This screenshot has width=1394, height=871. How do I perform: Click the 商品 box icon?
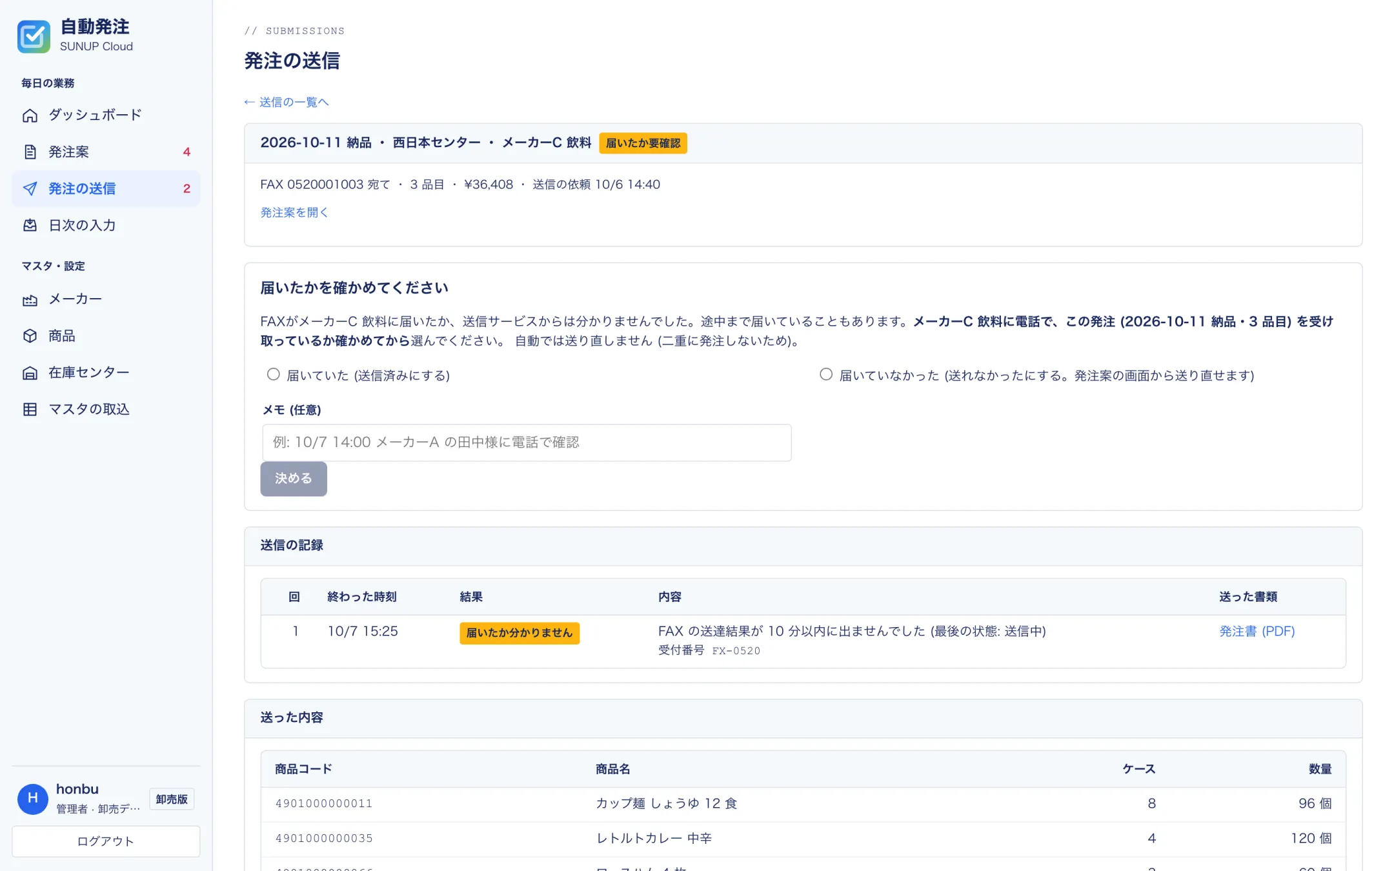coord(30,336)
